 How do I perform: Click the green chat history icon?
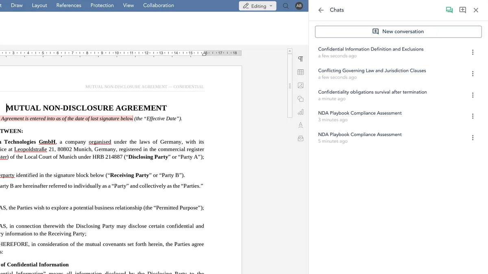coord(449,10)
